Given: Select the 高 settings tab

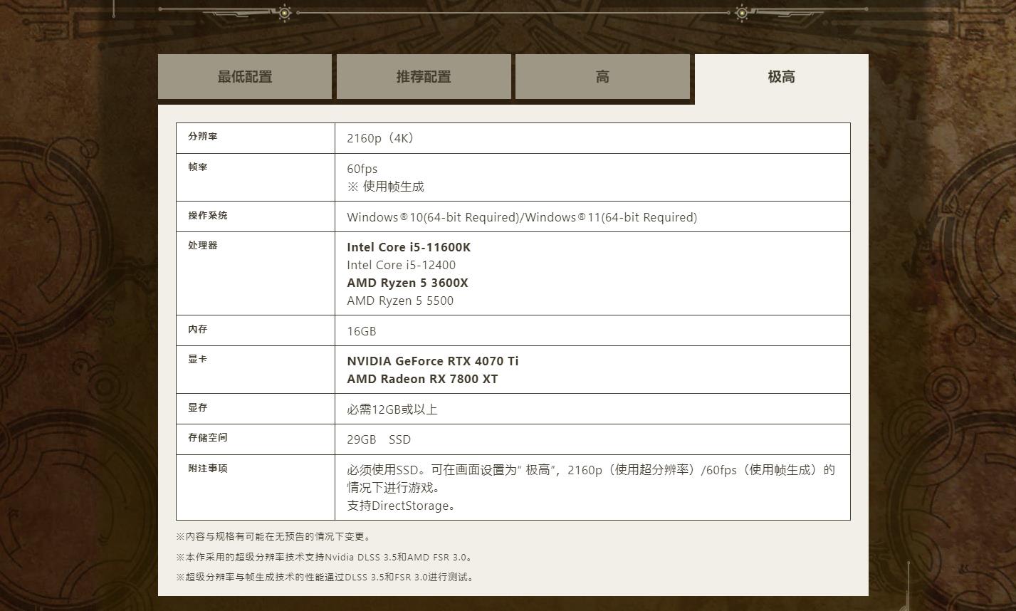Looking at the screenshot, I should [x=602, y=77].
